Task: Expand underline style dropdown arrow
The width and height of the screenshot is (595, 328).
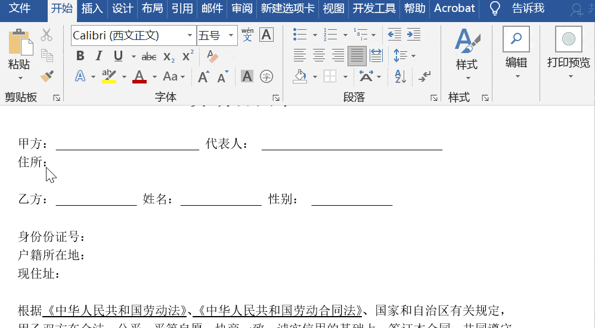Action: pos(133,57)
